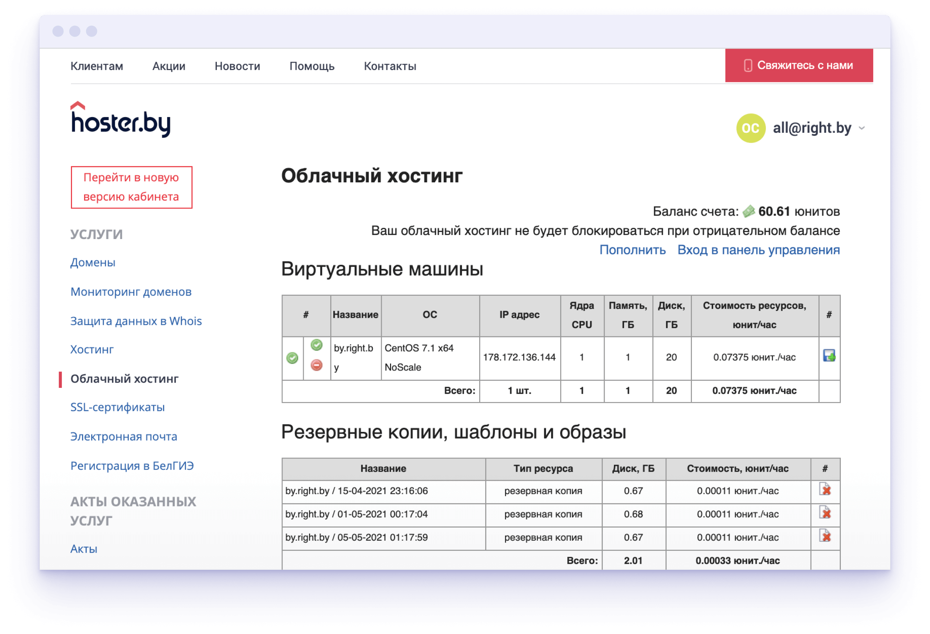Click the all@right.by account name
The width and height of the screenshot is (930, 634).
(x=812, y=128)
